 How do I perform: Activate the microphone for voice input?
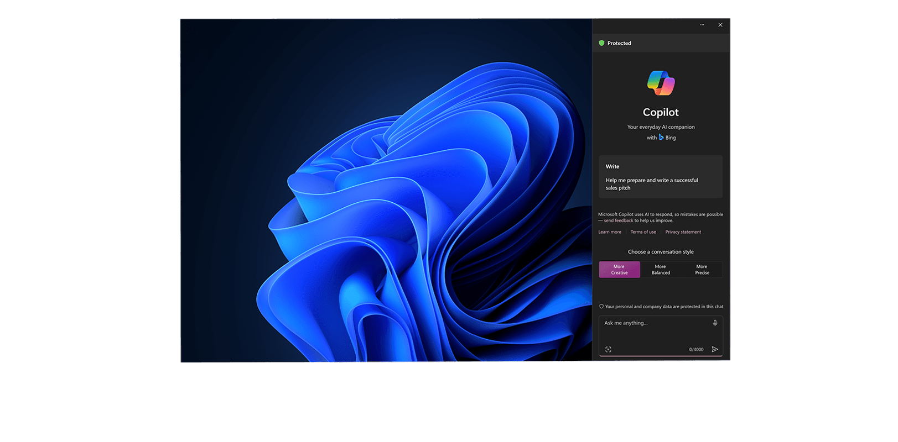tap(715, 323)
